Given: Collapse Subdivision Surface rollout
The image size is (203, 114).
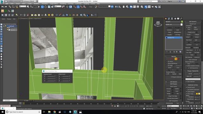Looking at the screenshot, I should pyautogui.click(x=193, y=85).
